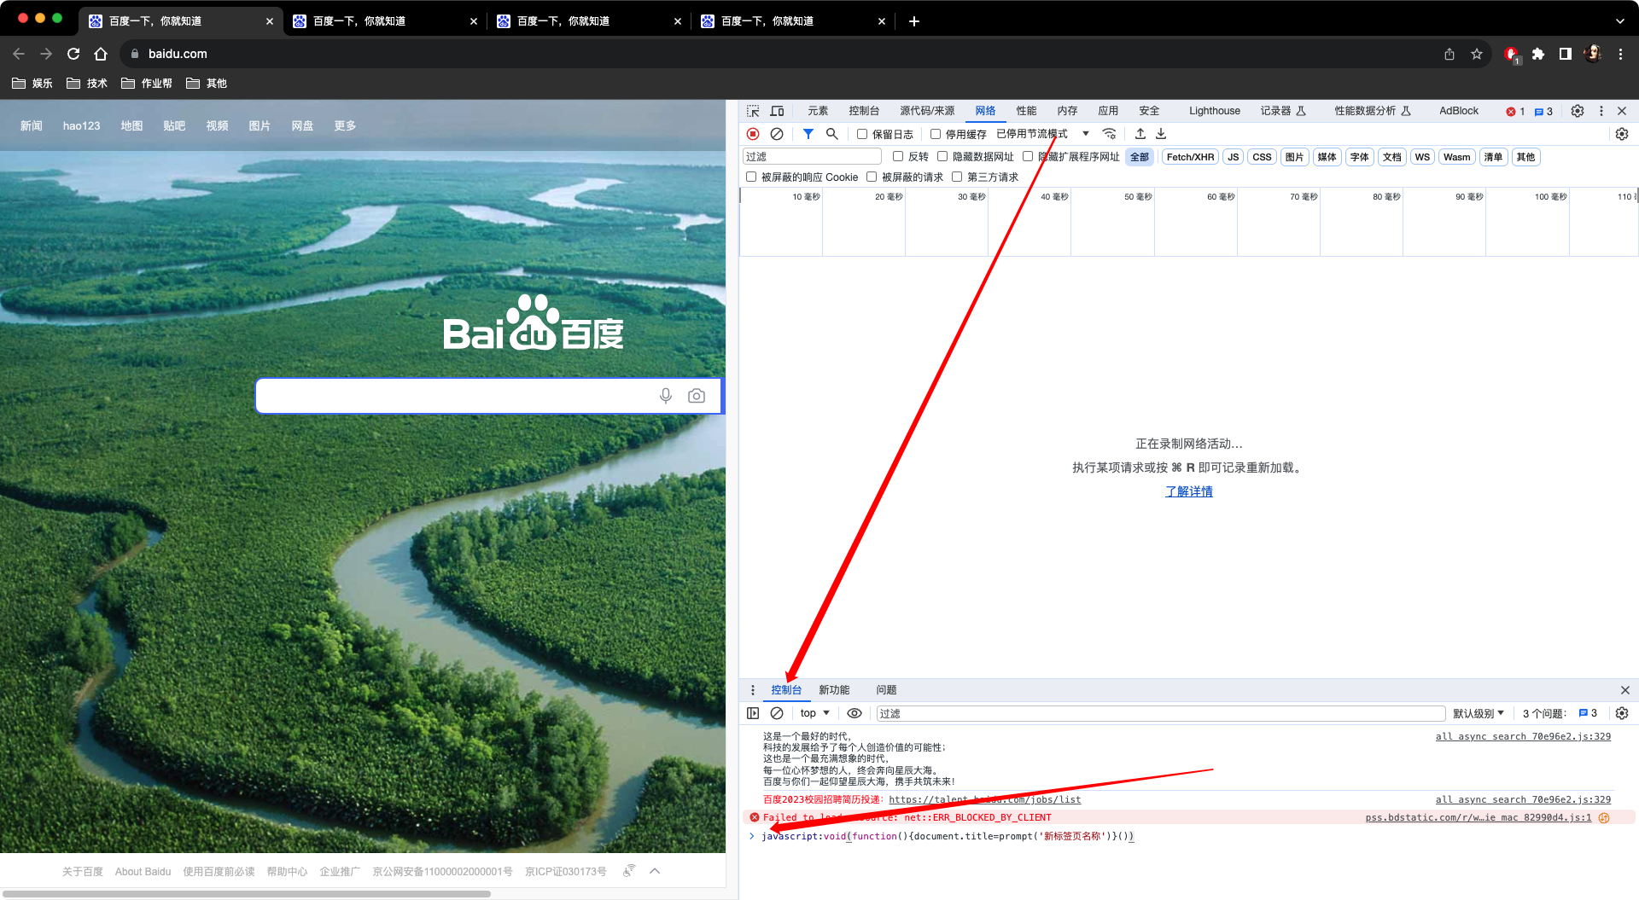Open Baidu 新闻 nav link
The image size is (1639, 900).
[x=32, y=125]
